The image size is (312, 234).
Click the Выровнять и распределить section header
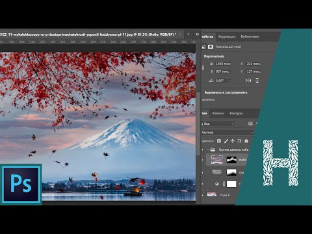226,92
